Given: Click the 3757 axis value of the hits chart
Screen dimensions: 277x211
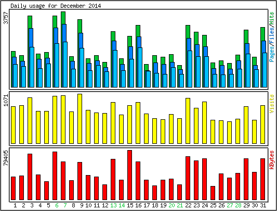Looking at the screenshot, I should (x=6, y=18).
